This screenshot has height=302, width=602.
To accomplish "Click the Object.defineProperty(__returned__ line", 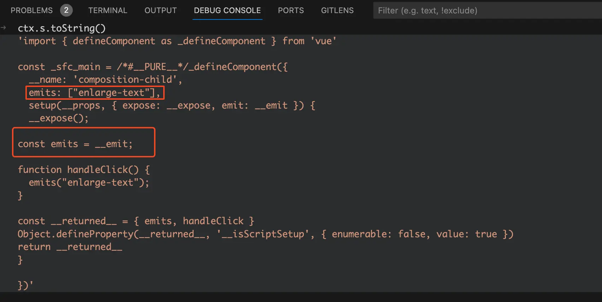I will [x=266, y=234].
